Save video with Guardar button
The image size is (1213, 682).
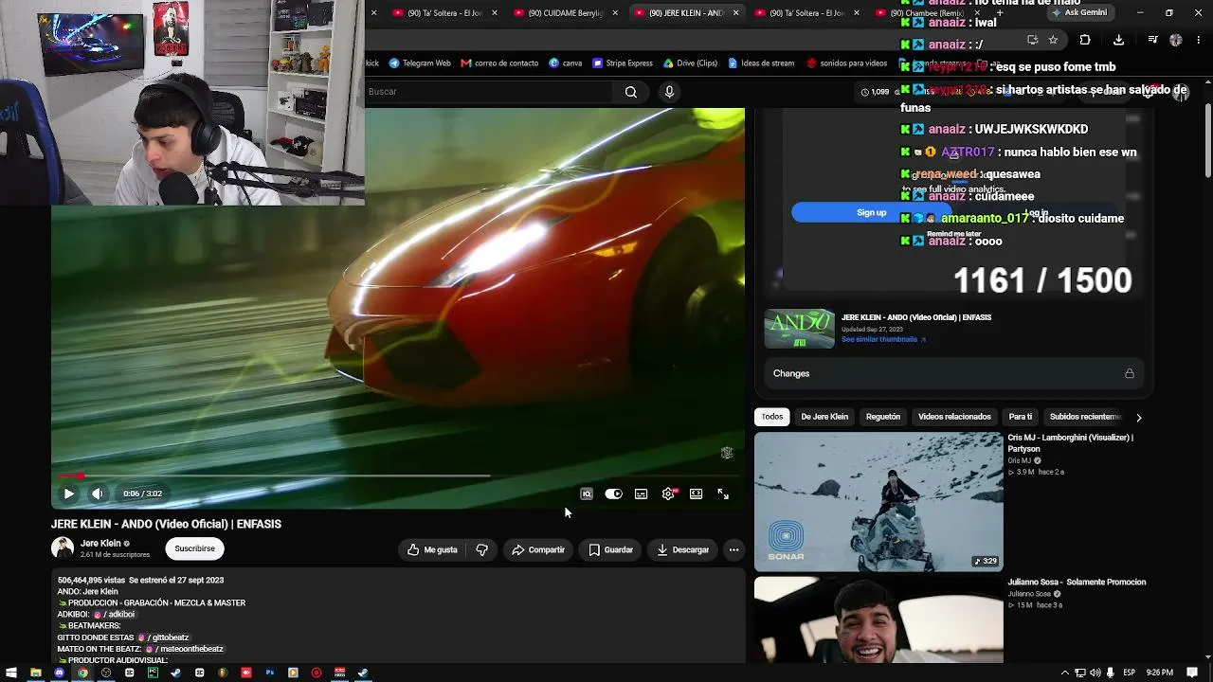610,549
